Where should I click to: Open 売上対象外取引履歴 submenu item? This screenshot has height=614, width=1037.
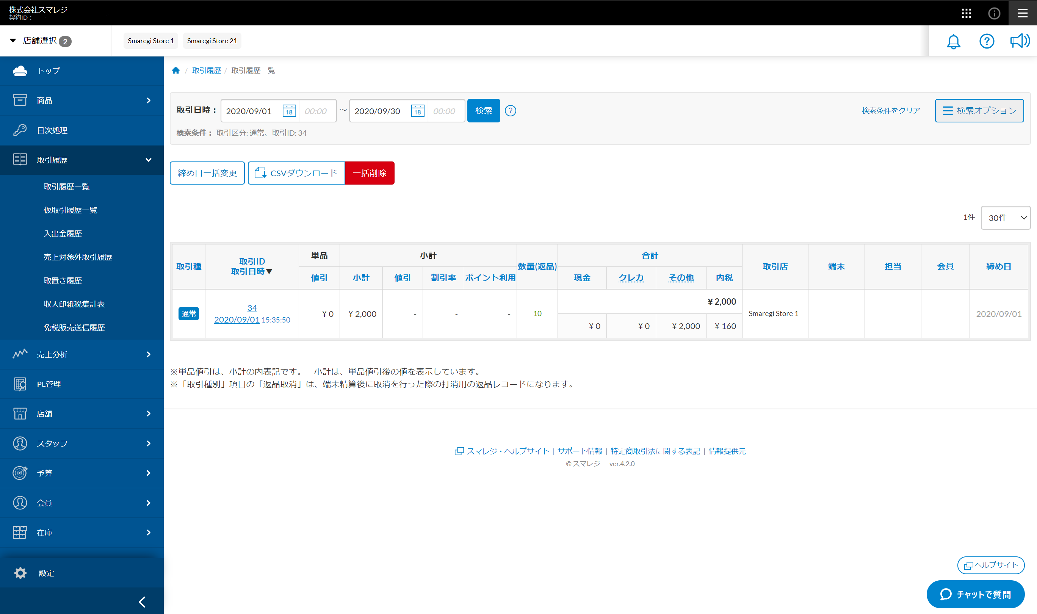(78, 257)
